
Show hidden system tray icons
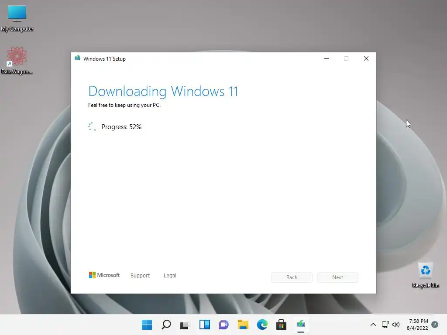373,325
